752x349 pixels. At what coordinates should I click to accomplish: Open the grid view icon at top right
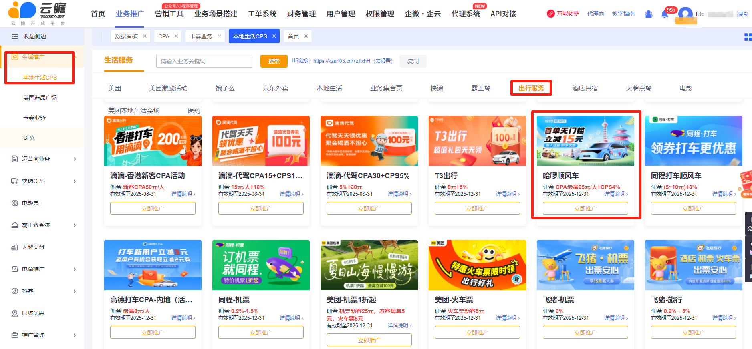coord(748,37)
